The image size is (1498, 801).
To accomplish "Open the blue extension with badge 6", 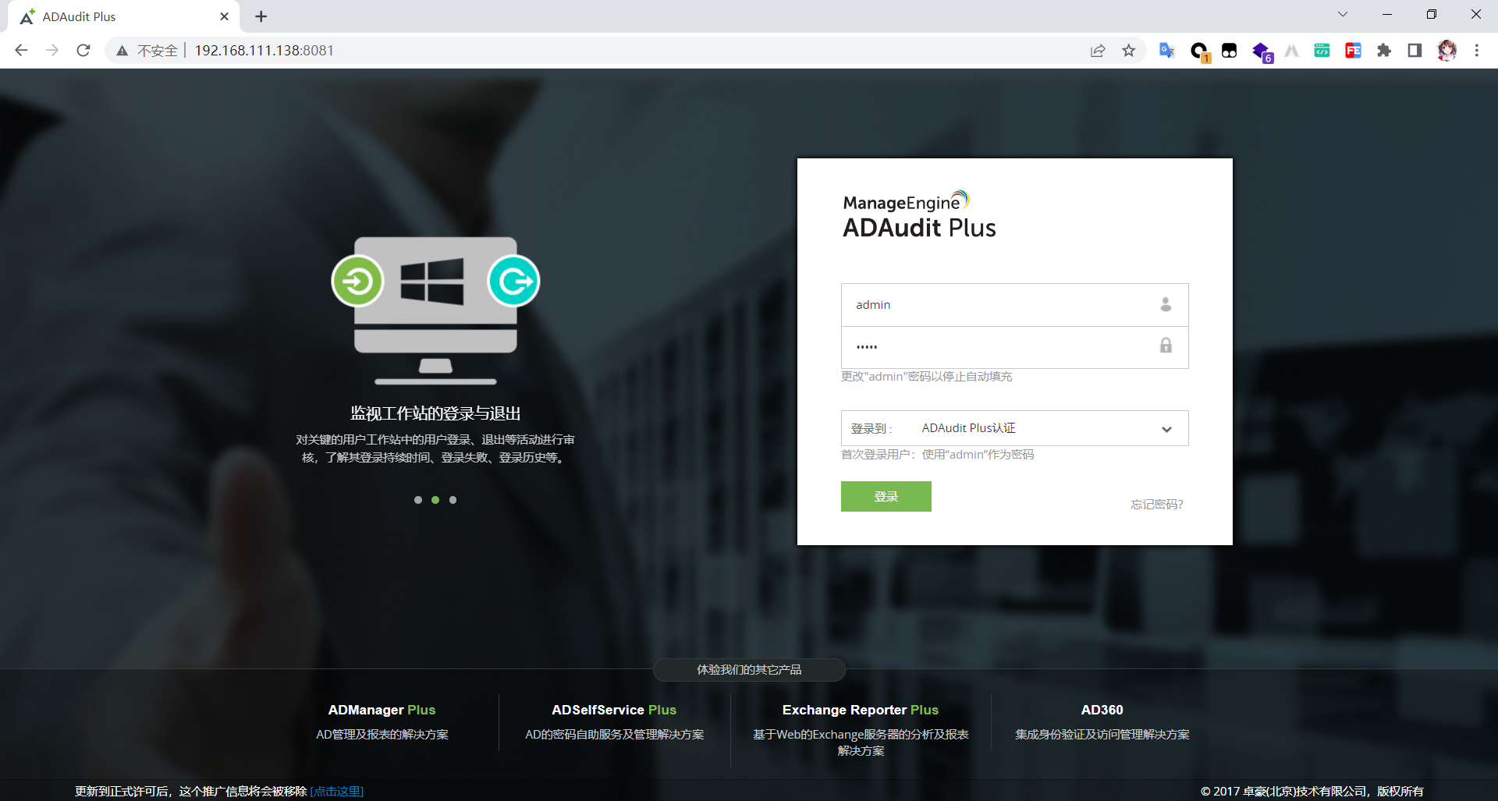I will 1262,51.
